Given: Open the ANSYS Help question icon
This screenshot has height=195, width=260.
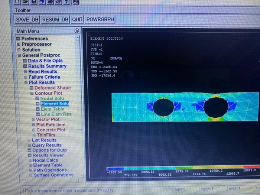Looking at the screenshot, I should pos(67,1).
